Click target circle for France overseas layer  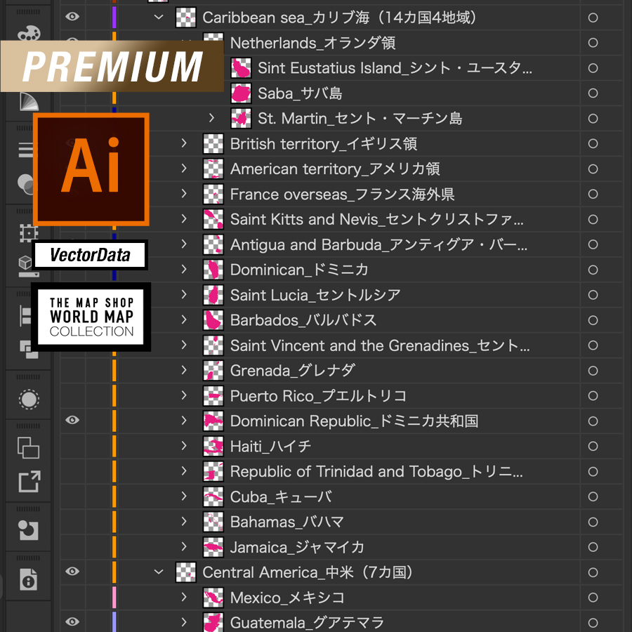coord(593,194)
